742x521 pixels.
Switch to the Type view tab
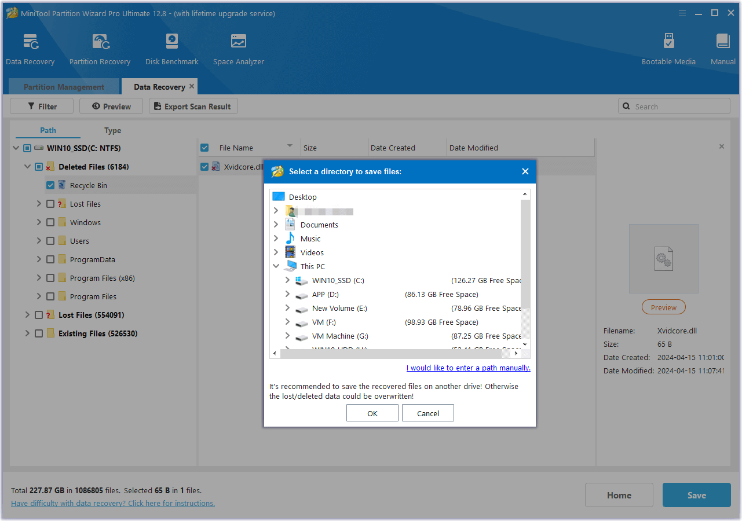click(112, 130)
